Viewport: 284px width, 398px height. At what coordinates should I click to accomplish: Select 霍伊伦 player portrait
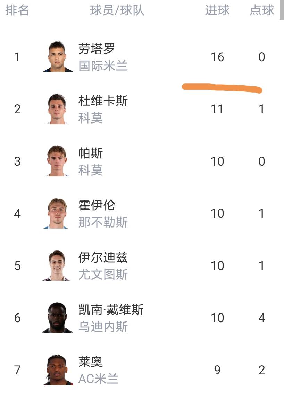tap(57, 213)
